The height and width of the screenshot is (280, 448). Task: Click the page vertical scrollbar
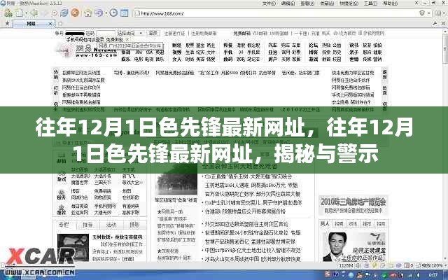pos(445,146)
